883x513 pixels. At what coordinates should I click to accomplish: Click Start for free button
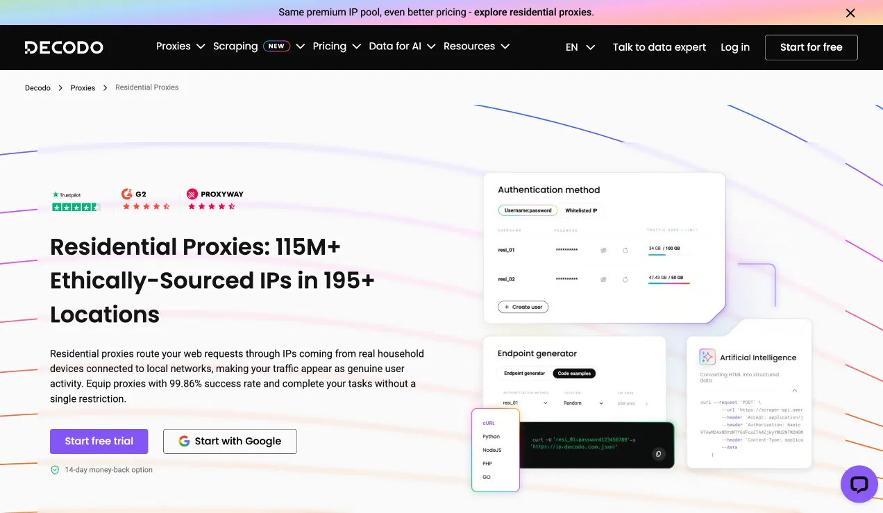click(811, 47)
